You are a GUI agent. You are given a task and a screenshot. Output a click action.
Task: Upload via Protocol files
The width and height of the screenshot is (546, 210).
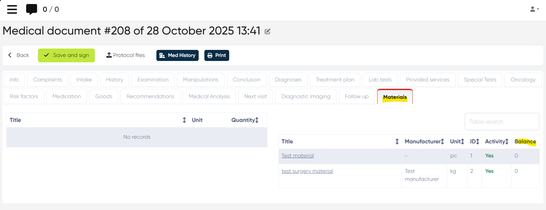(126, 55)
